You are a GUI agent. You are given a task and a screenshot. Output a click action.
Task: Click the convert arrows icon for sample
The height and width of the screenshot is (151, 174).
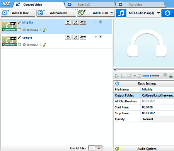68,37
